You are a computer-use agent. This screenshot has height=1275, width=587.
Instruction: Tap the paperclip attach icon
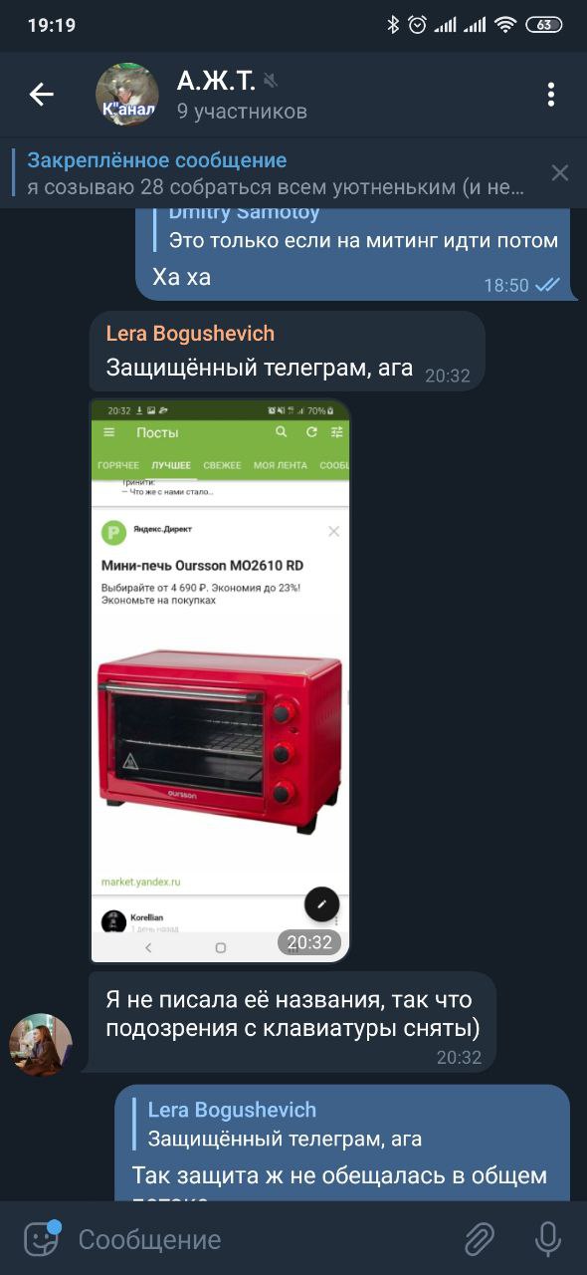point(480,1239)
